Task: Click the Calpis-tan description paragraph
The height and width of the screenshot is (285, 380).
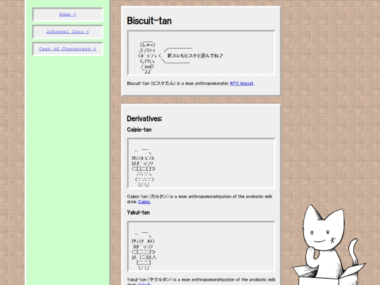Action: [200, 199]
